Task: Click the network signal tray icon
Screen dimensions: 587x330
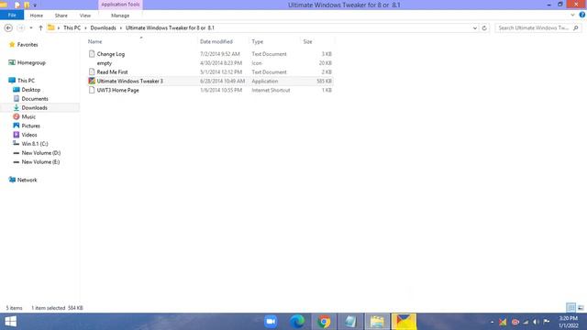Action: pyautogui.click(x=526, y=322)
